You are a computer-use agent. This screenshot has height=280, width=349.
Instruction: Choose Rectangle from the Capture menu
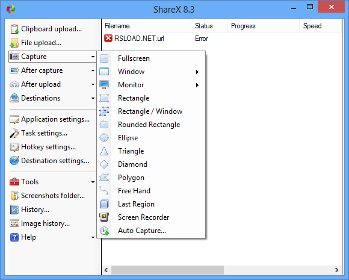151,98
